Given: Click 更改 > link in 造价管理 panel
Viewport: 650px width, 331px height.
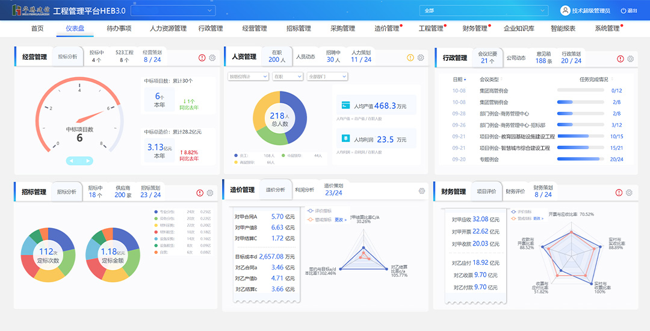Looking at the screenshot, I should 340,220.
